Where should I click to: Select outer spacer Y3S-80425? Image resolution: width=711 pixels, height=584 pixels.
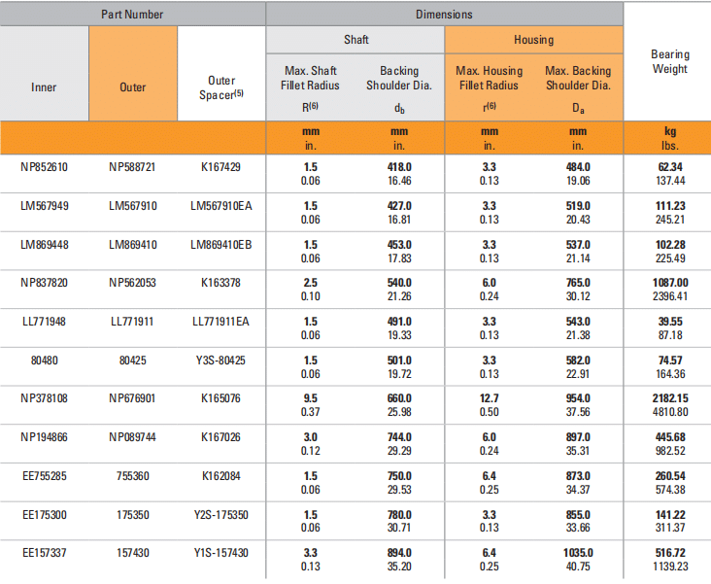click(x=221, y=359)
